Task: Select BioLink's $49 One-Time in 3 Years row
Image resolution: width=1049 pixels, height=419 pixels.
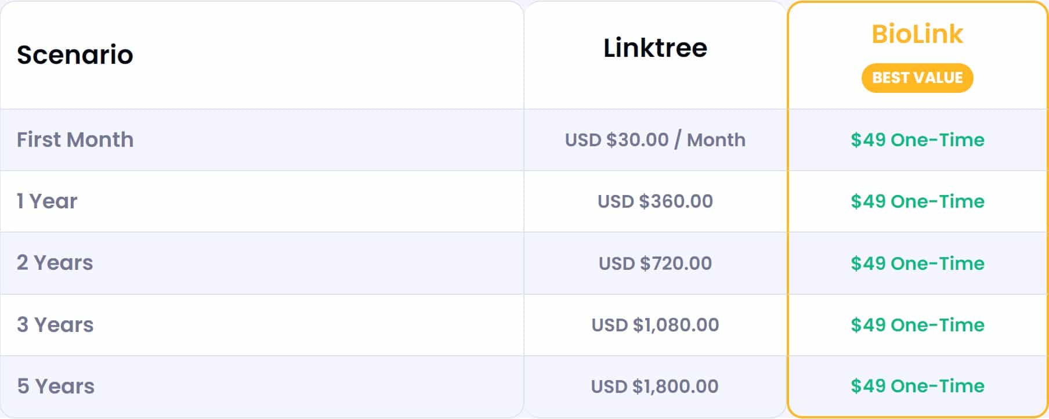Action: point(917,325)
